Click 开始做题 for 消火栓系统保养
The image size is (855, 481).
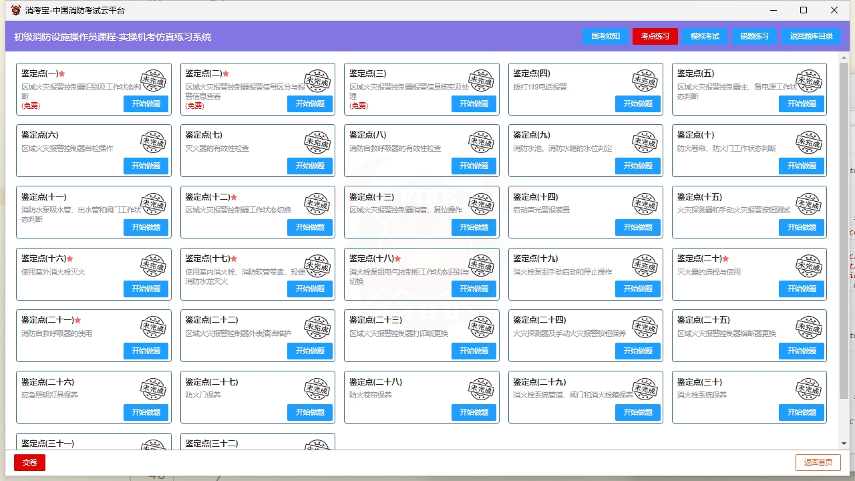point(802,412)
